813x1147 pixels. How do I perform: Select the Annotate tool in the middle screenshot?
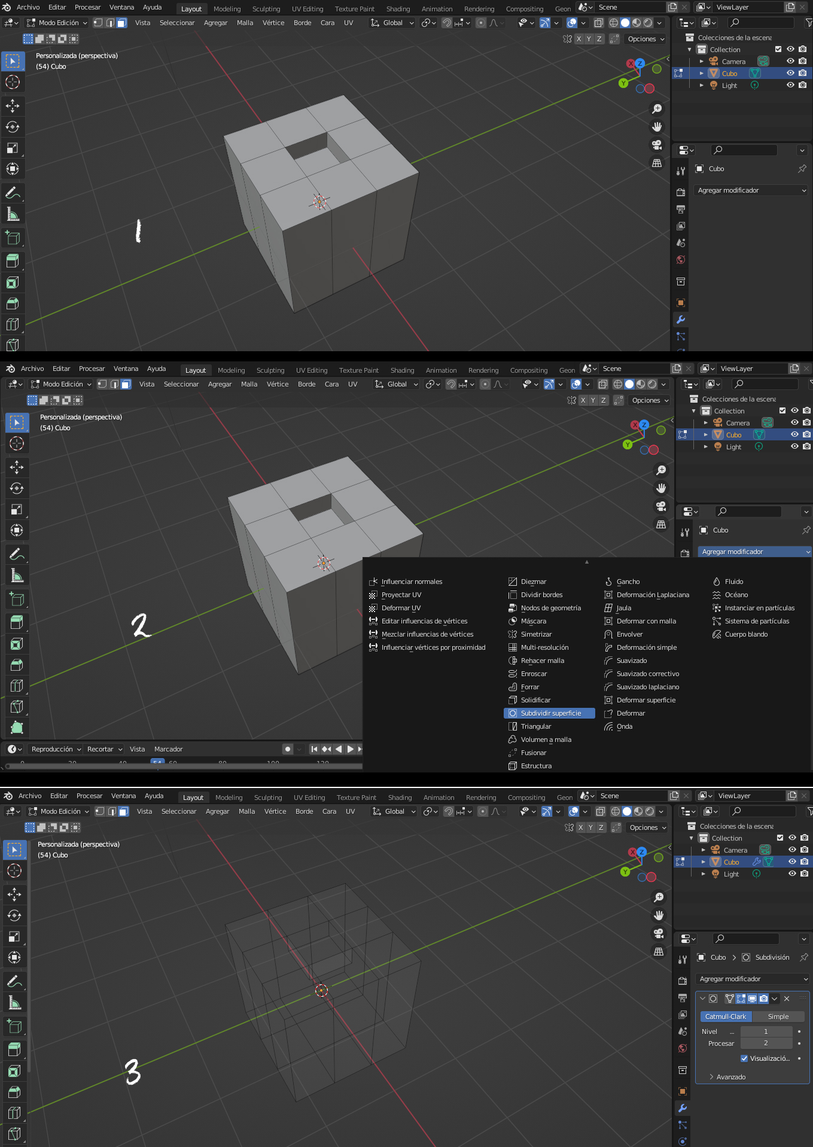point(17,554)
